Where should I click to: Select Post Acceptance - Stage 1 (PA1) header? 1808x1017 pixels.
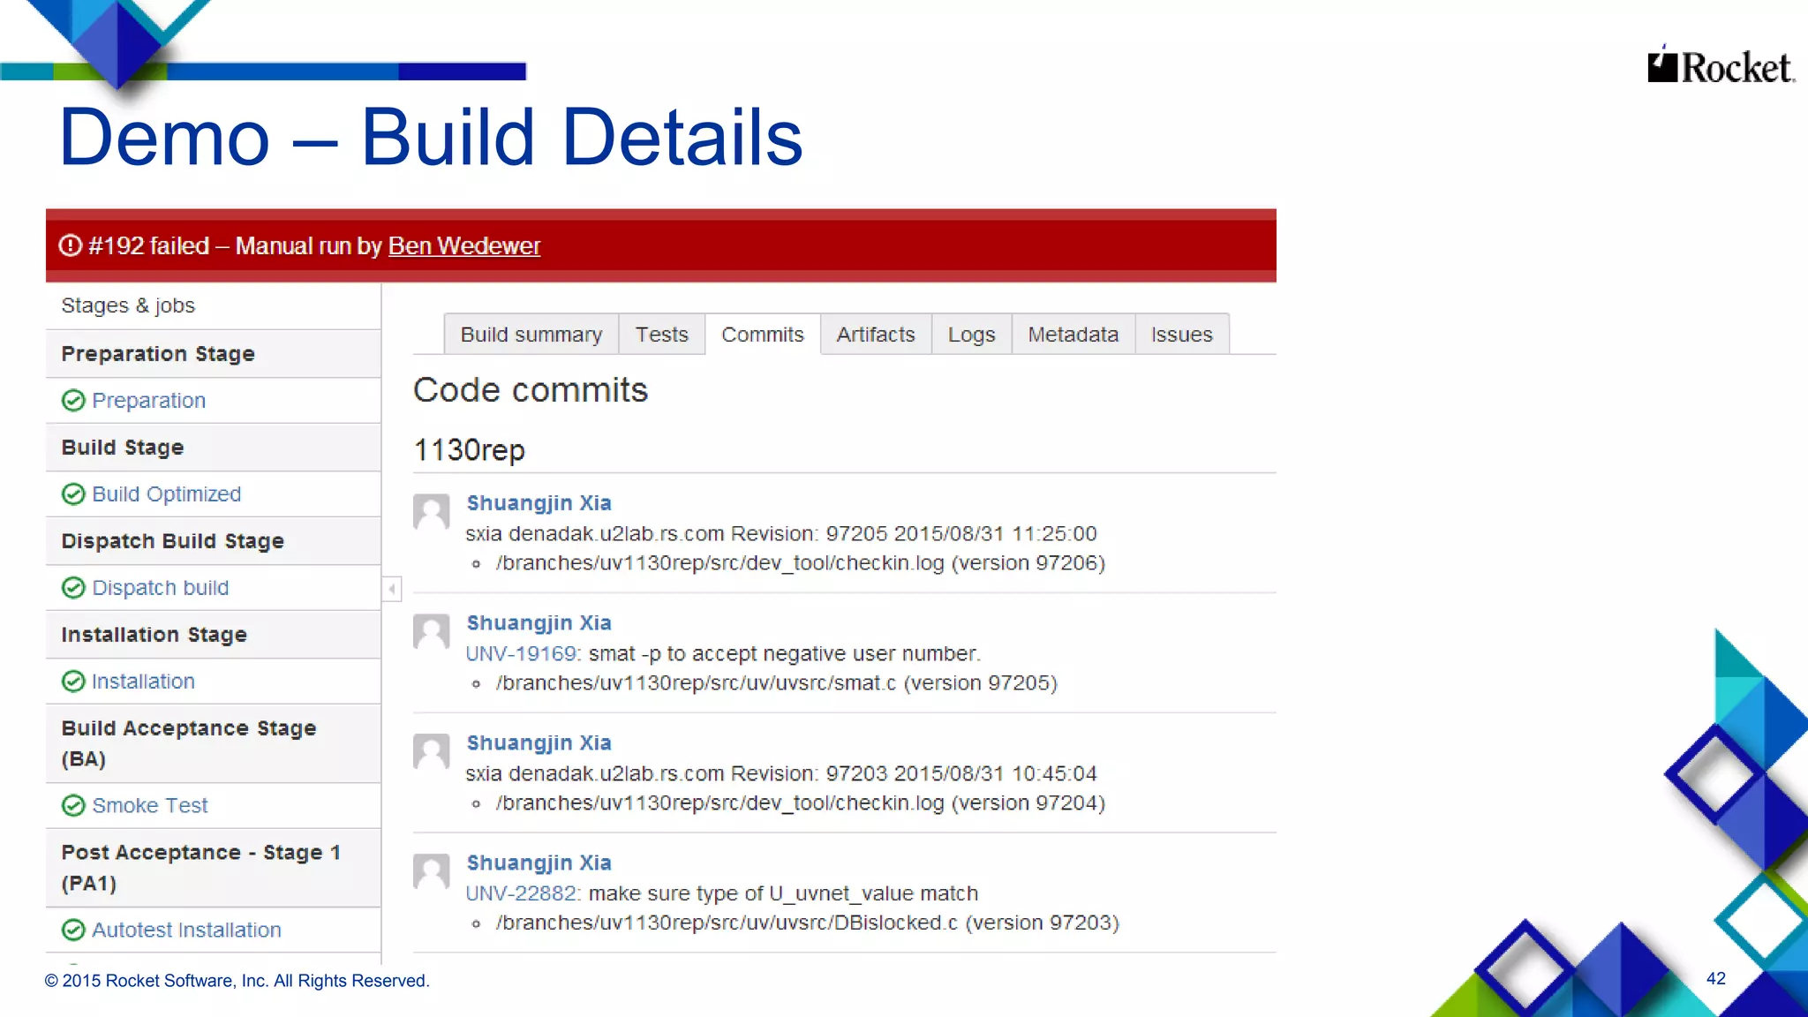[214, 868]
